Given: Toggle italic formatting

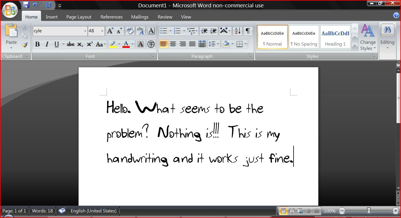Looking at the screenshot, I should 47,44.
